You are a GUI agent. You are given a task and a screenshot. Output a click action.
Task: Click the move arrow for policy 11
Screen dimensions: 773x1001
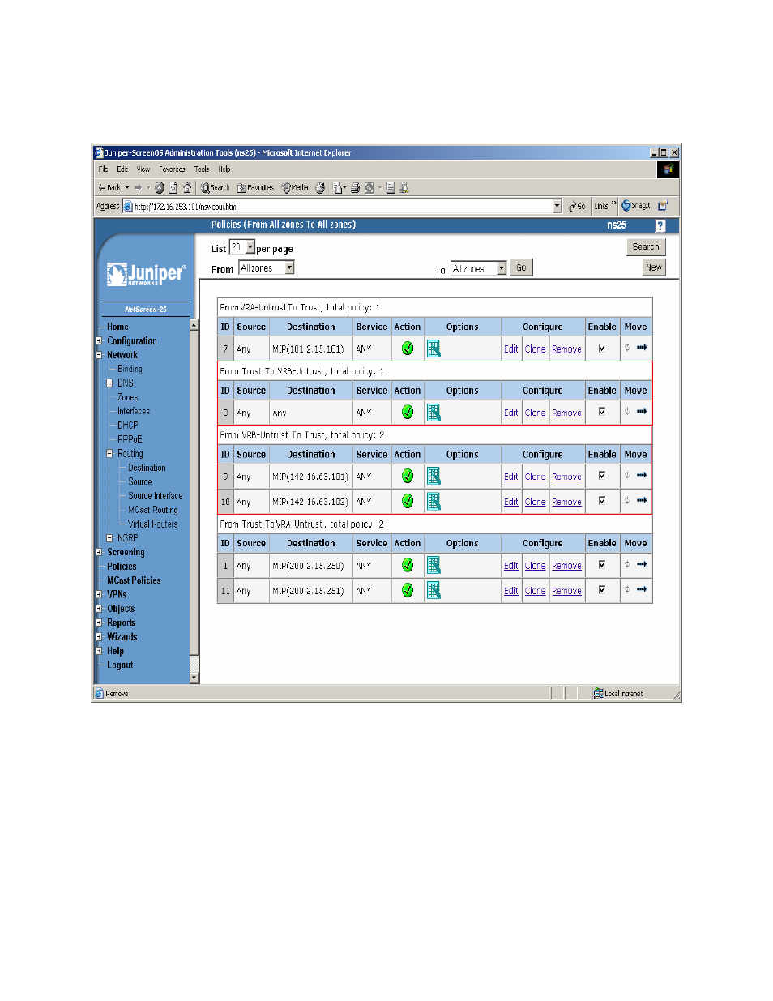pyautogui.click(x=642, y=590)
